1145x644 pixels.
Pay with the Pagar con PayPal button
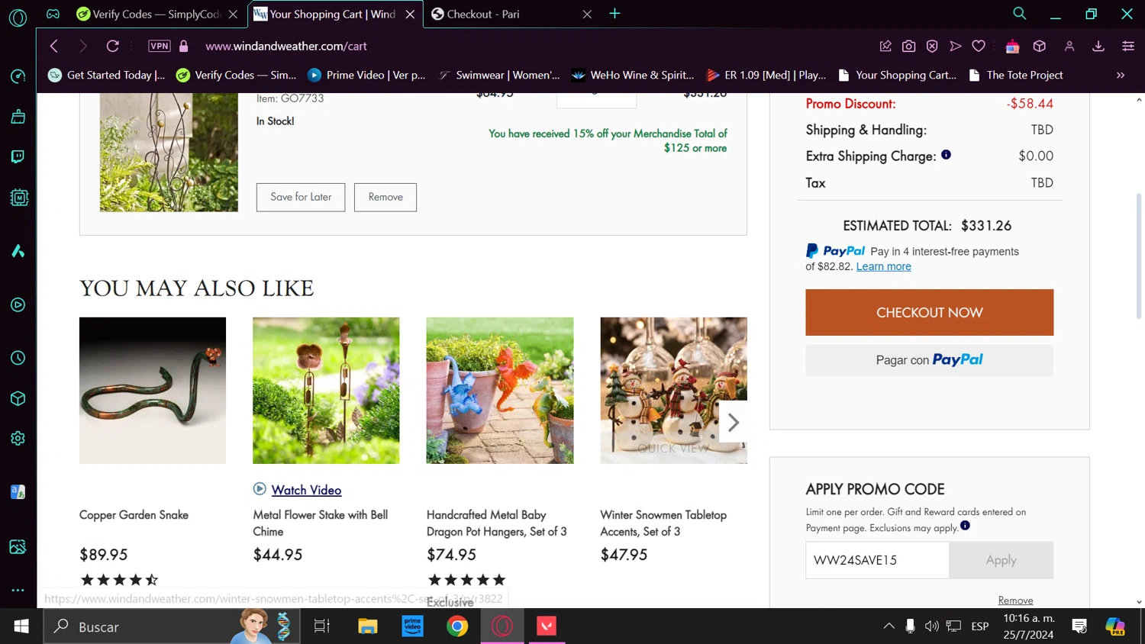[x=929, y=360]
